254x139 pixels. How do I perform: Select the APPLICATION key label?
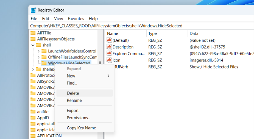click(49, 136)
